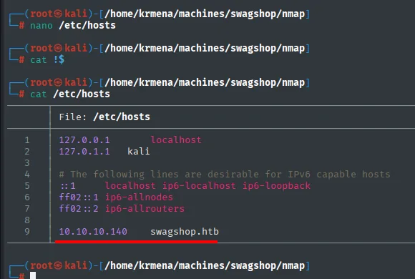Click IP address 10.10.10.140
The height and width of the screenshot is (279, 415).
click(x=93, y=232)
